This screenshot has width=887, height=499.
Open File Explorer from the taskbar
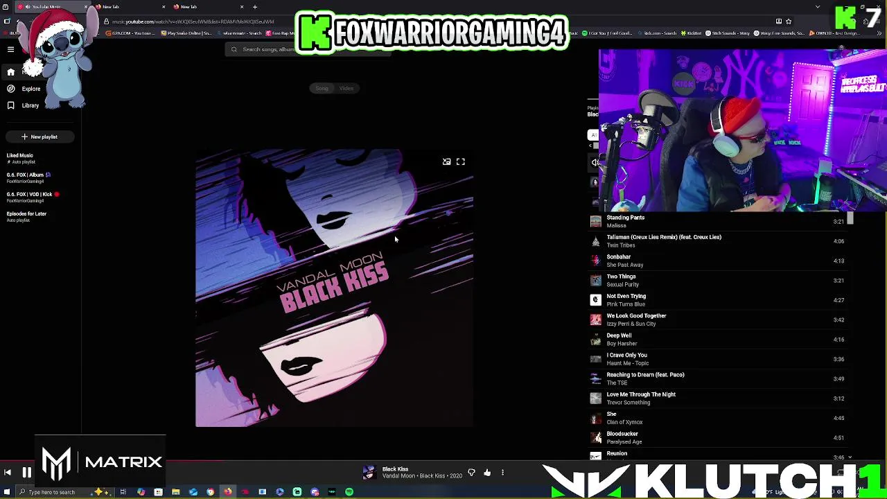pos(176,492)
